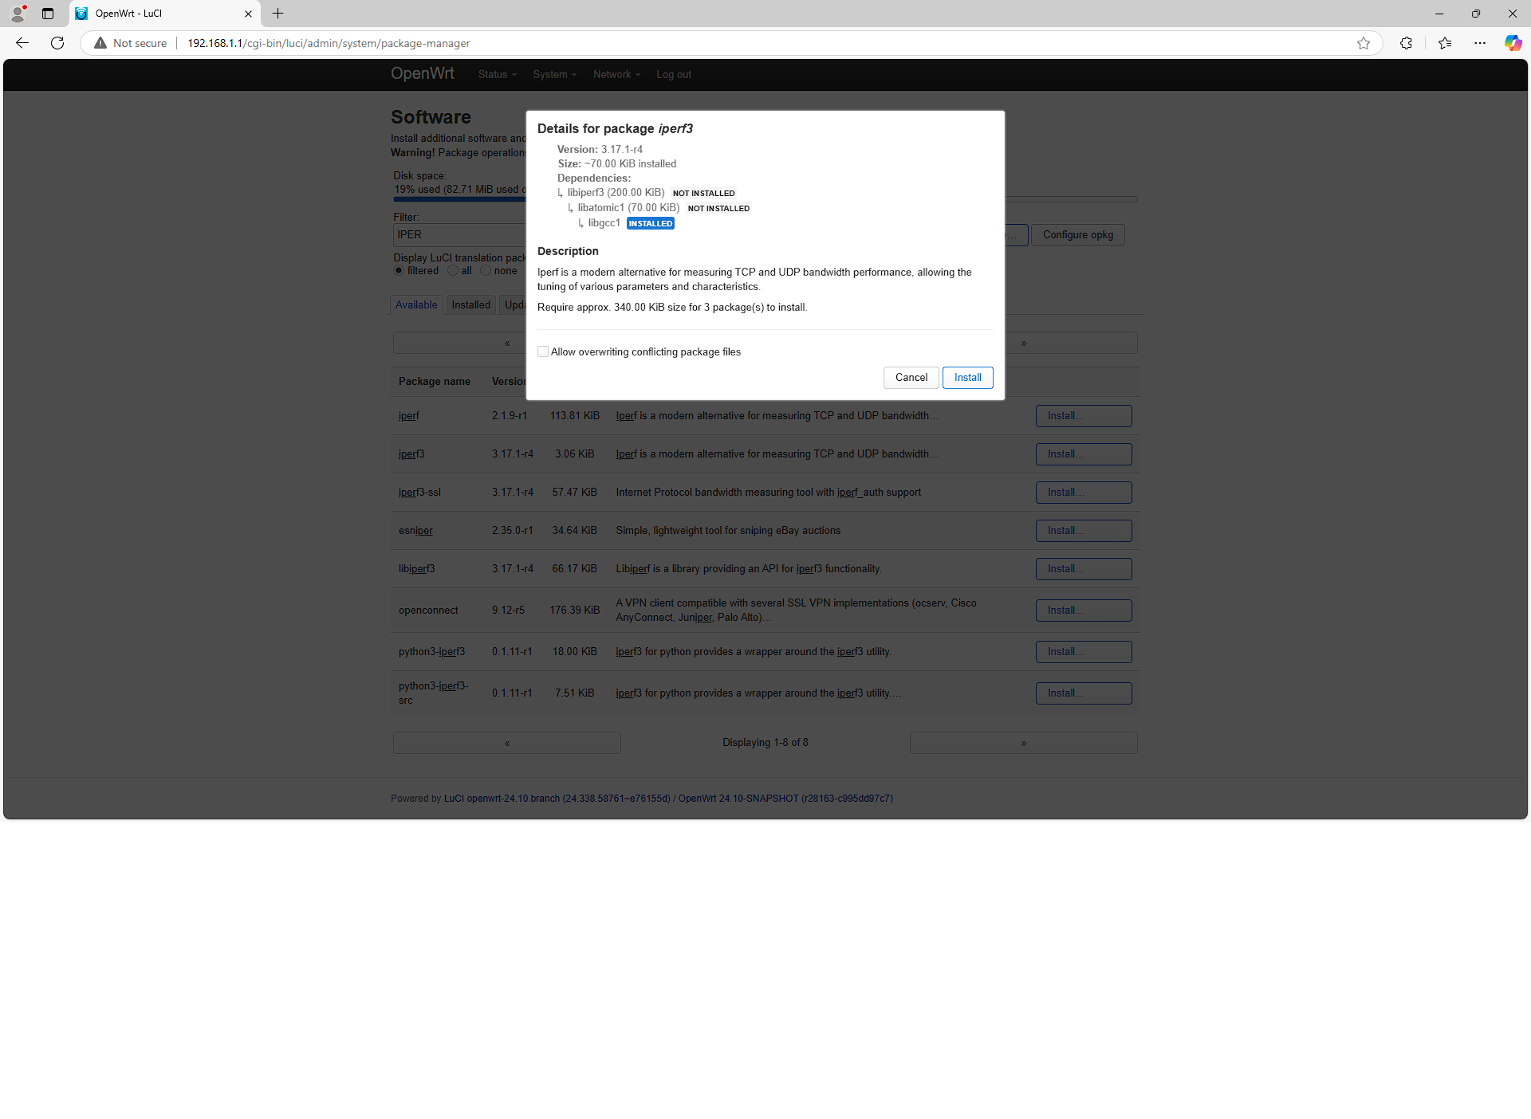Click the OpenWrt brand link
Screen dimensions: 1531x1119
pyautogui.click(x=423, y=73)
